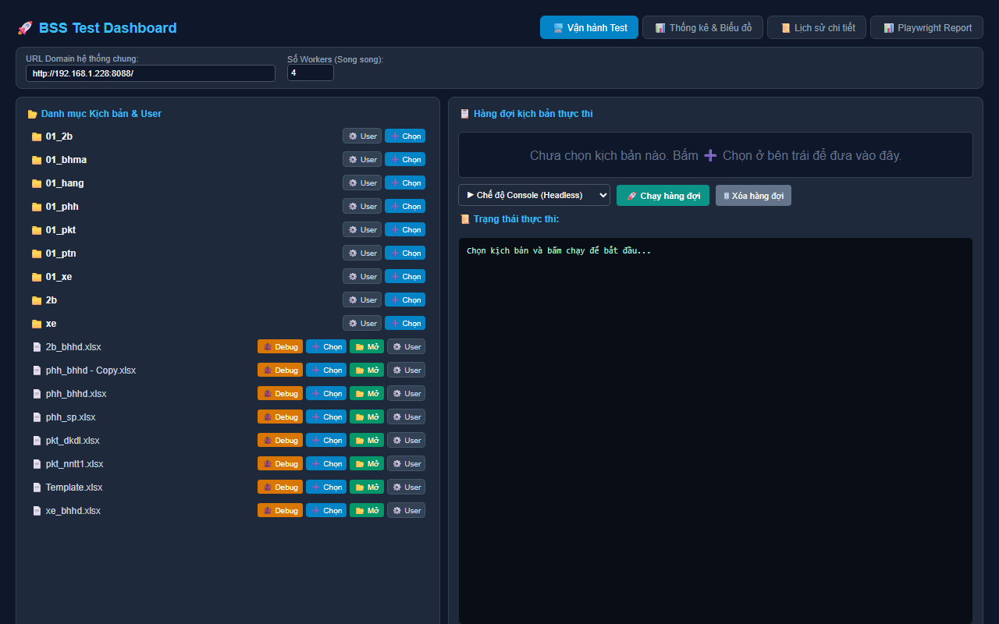Click the Chọn button for folder xe
999x624 pixels.
(405, 323)
